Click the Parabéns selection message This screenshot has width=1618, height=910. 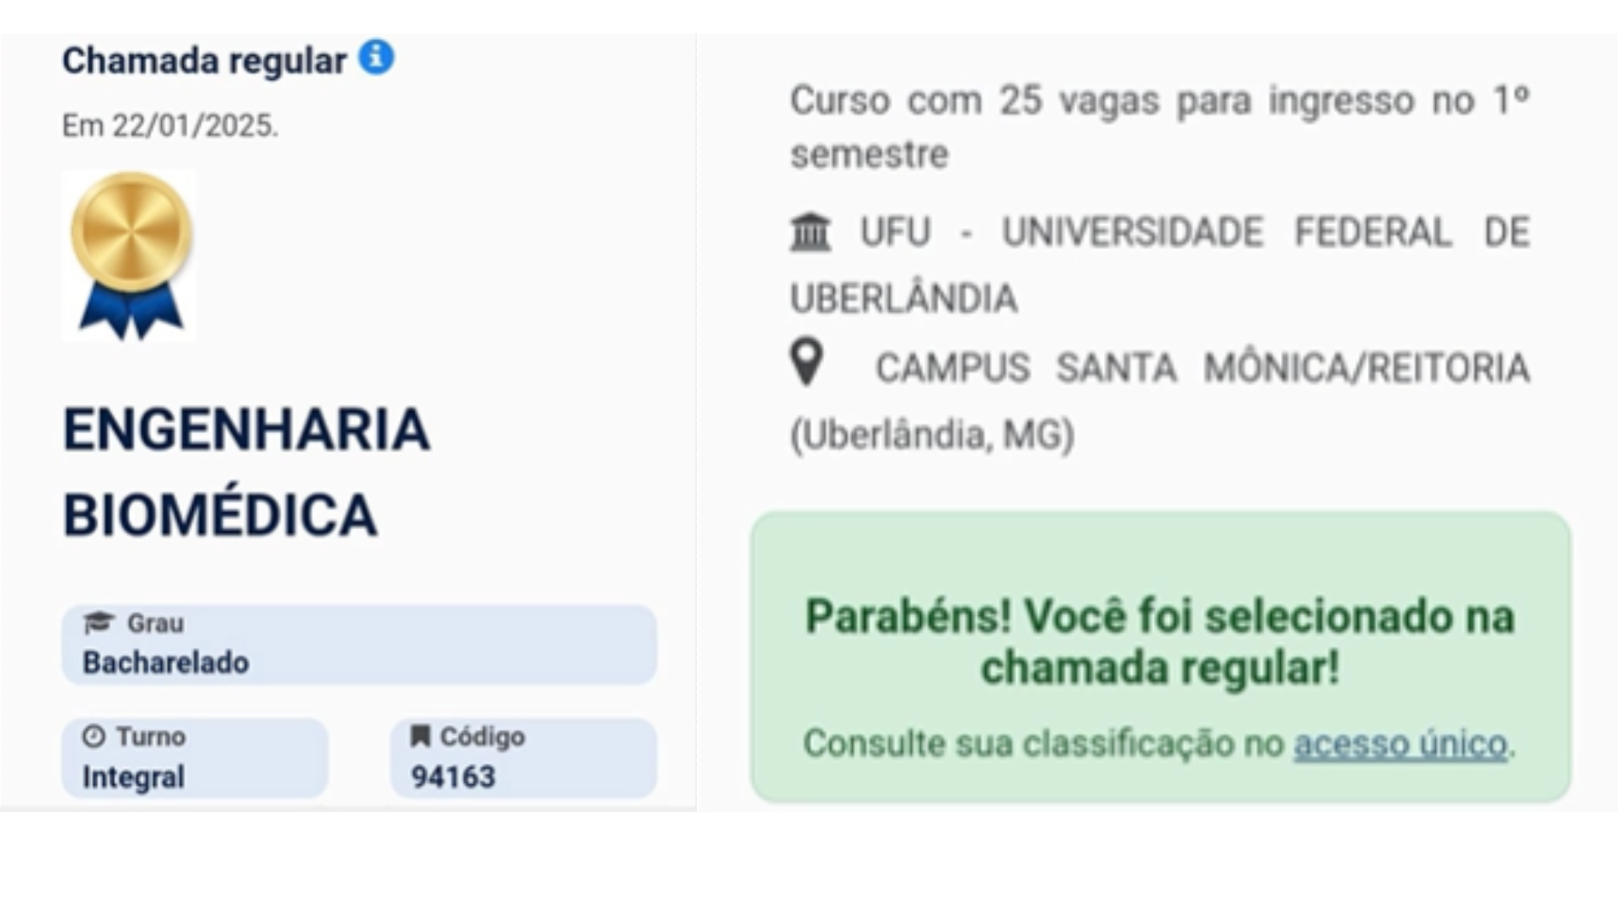click(1160, 641)
